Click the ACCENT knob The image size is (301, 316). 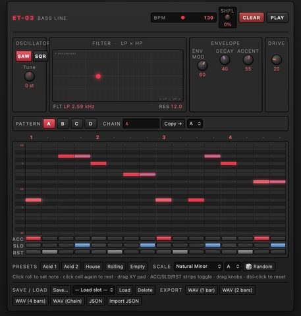pyautogui.click(x=248, y=60)
